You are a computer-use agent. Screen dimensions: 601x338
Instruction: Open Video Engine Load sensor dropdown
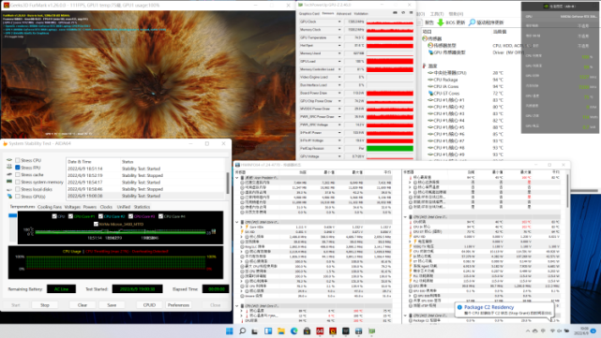(x=339, y=77)
